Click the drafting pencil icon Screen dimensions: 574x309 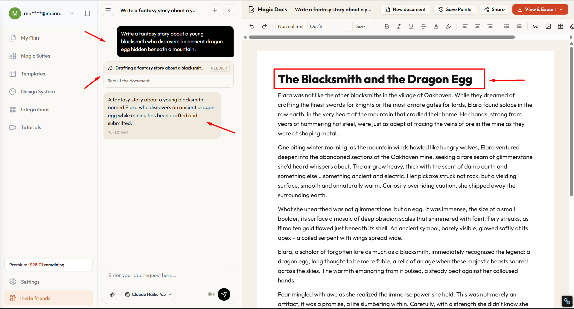[110, 68]
